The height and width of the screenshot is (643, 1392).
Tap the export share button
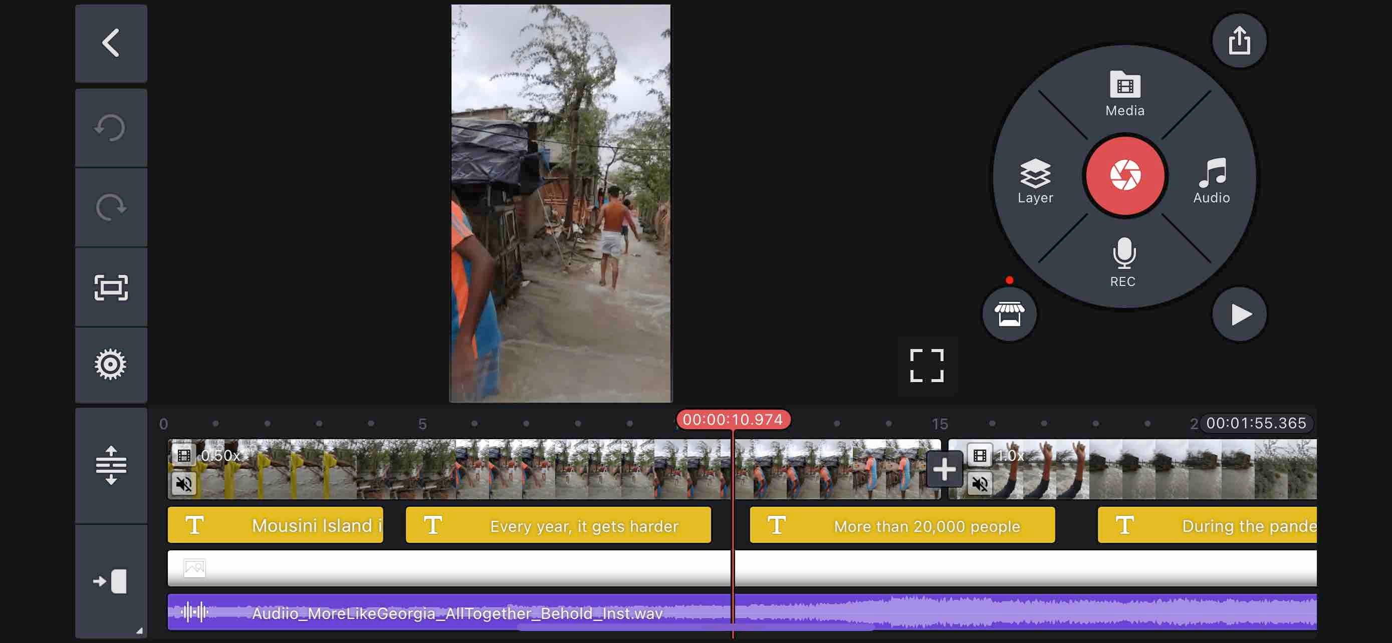click(x=1239, y=41)
